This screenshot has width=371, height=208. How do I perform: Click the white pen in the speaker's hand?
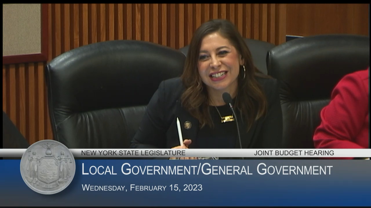[180, 131]
